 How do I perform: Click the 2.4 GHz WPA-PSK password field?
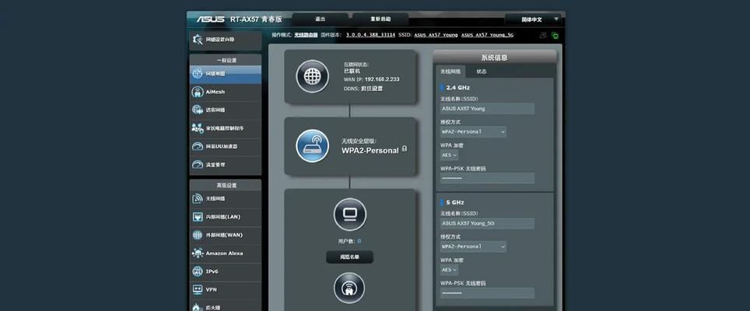coord(487,178)
